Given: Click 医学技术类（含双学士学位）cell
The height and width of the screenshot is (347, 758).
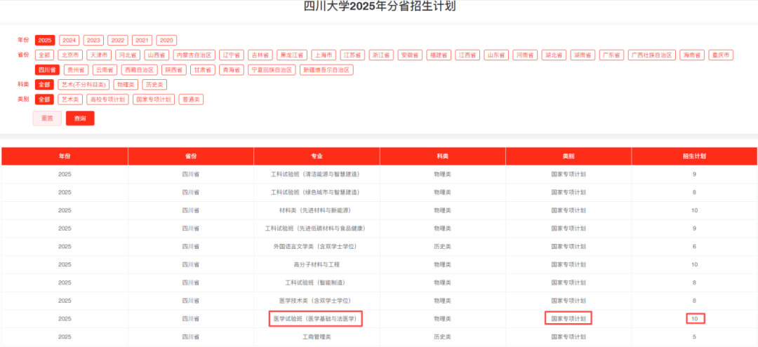Looking at the screenshot, I should pyautogui.click(x=316, y=301).
